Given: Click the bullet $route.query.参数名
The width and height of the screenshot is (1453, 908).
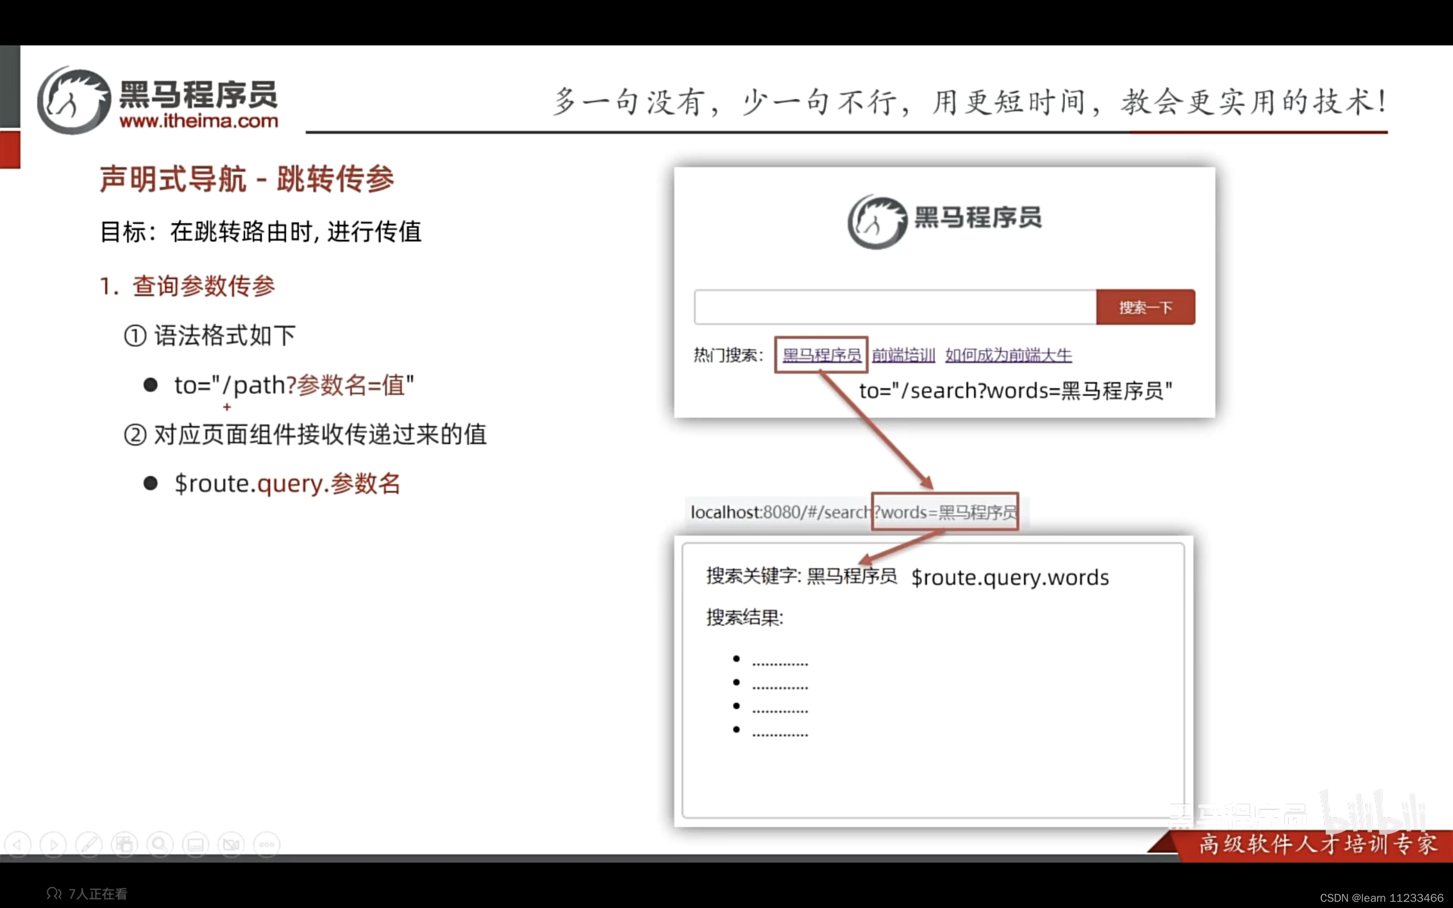Looking at the screenshot, I should (x=287, y=484).
